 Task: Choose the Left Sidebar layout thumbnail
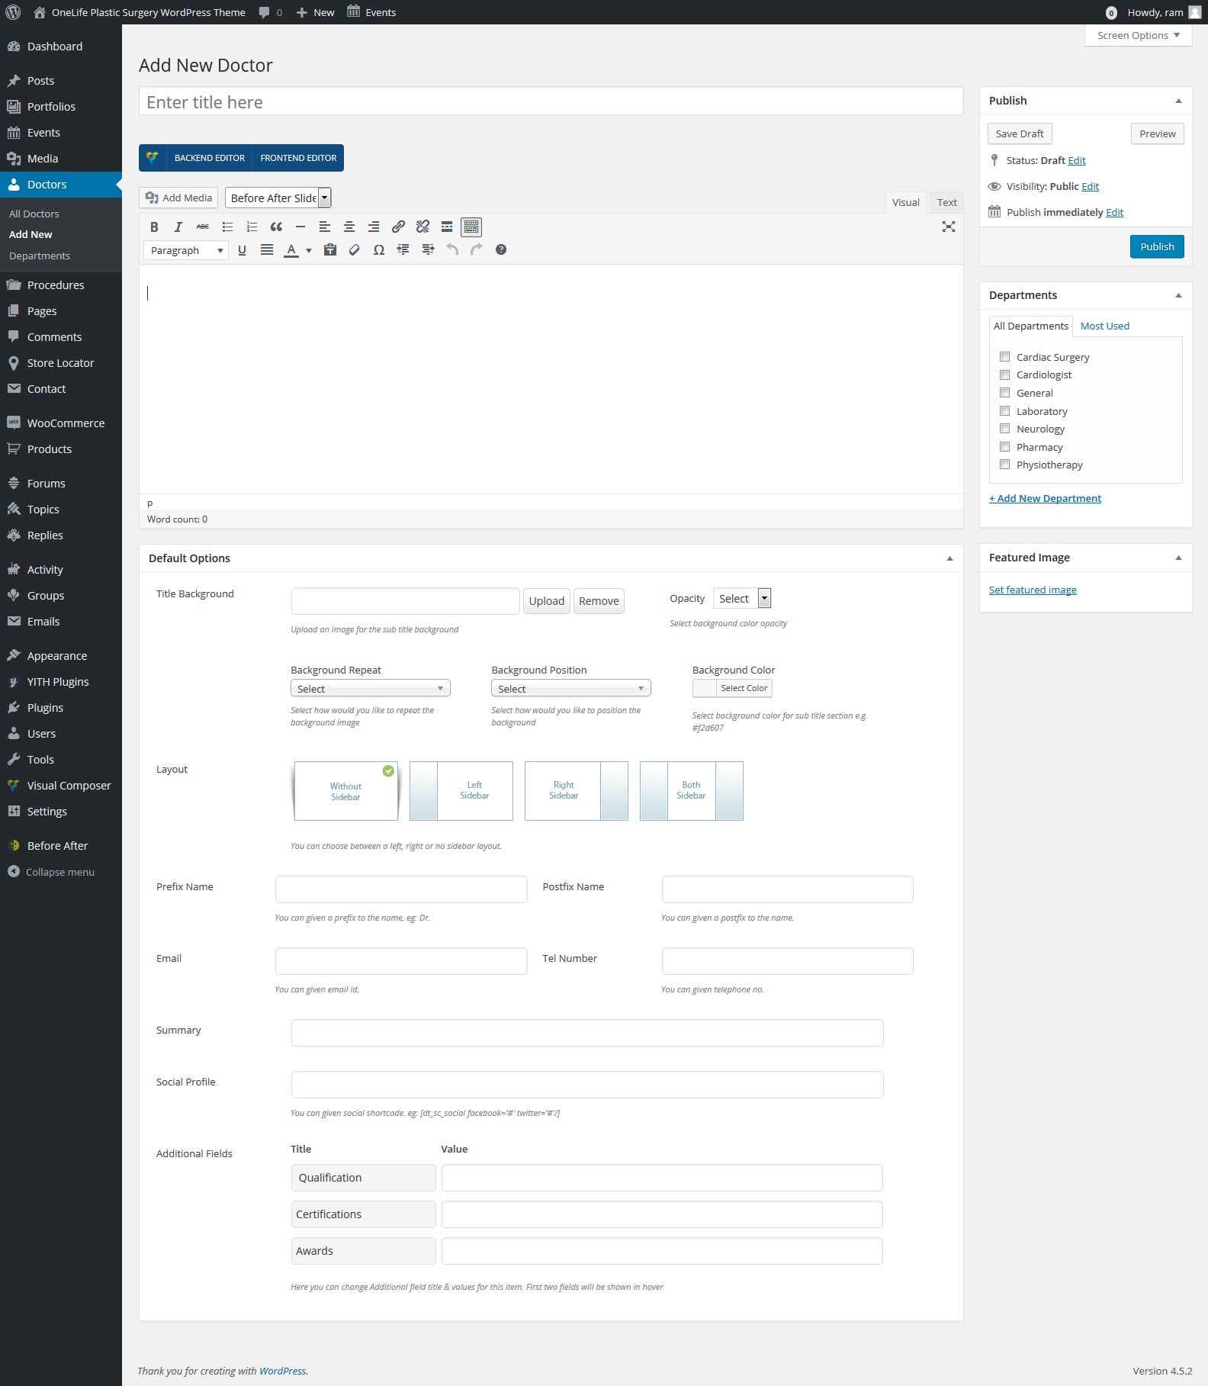click(x=461, y=791)
